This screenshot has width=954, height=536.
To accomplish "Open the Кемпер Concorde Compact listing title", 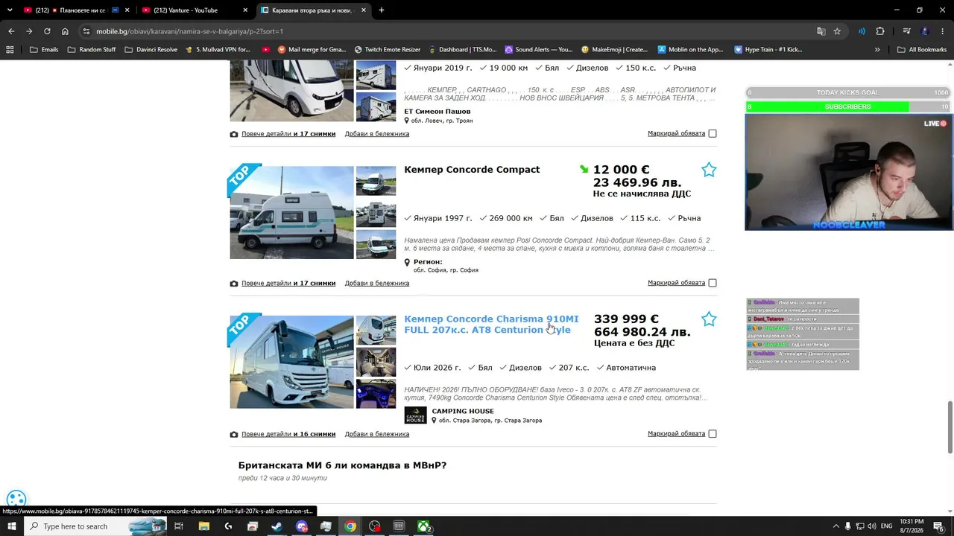I will coord(472,170).
